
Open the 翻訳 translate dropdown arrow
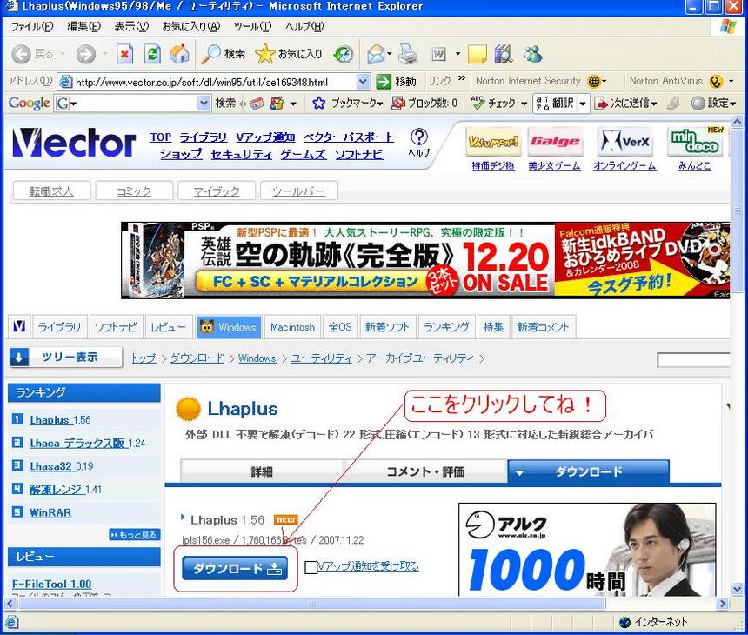click(x=583, y=104)
